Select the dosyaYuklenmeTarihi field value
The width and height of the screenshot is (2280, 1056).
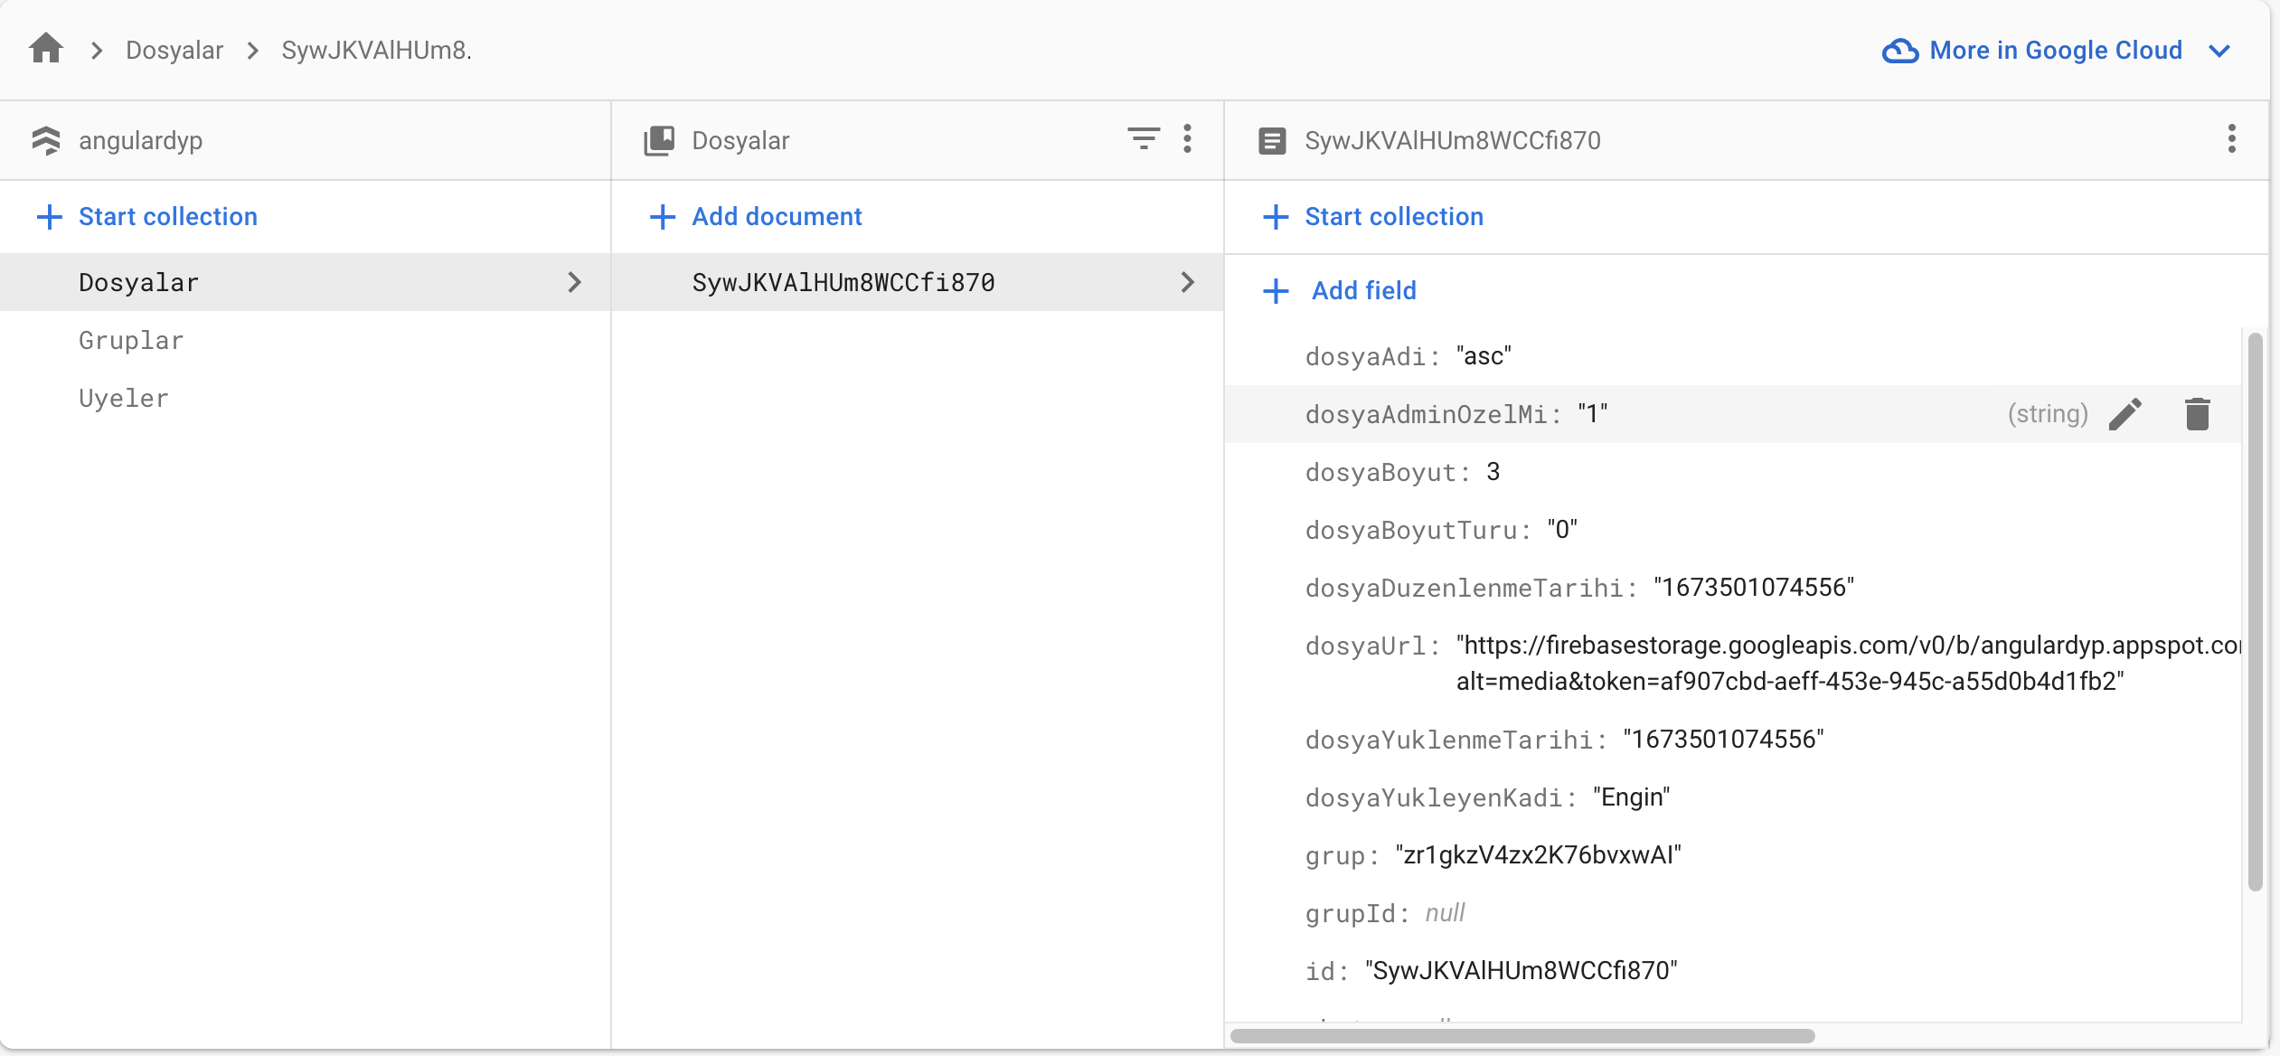(x=1723, y=740)
